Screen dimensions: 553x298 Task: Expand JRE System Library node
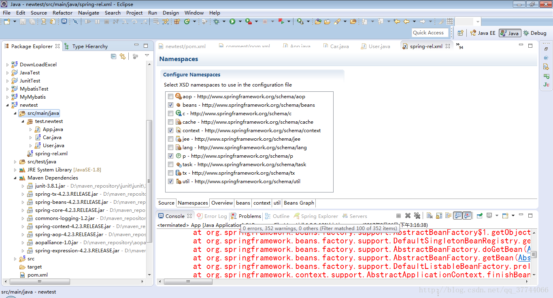tap(15, 170)
